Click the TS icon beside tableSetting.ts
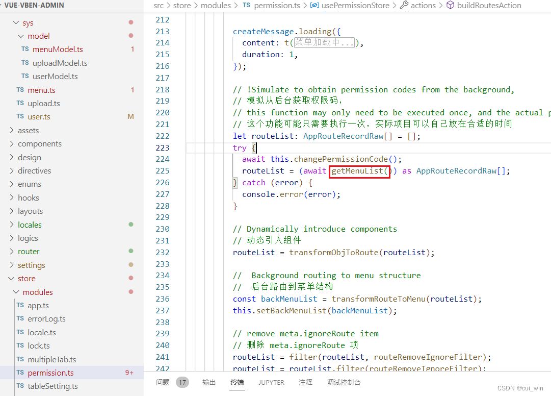 point(20,386)
